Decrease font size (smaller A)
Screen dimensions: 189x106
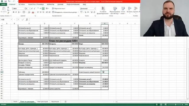(x=34, y=9)
